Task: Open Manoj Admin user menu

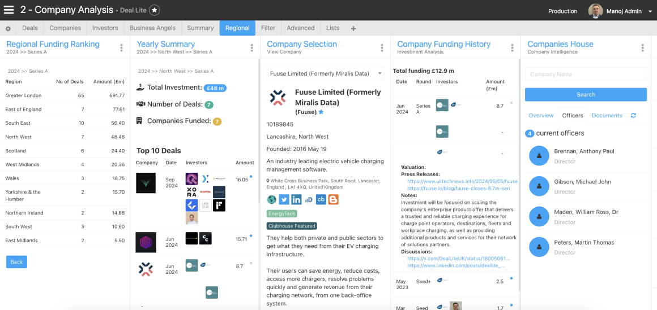Action: (622, 11)
